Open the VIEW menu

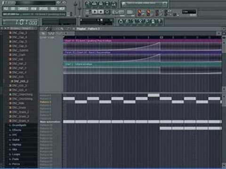tap(33, 8)
